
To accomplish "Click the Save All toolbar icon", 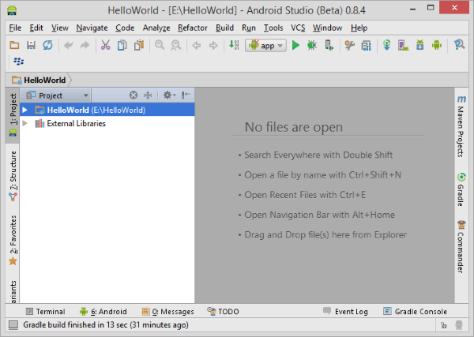I will click(x=31, y=45).
